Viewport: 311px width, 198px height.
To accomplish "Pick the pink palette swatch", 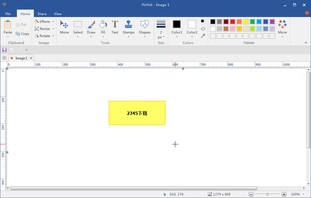I will point(232,29).
